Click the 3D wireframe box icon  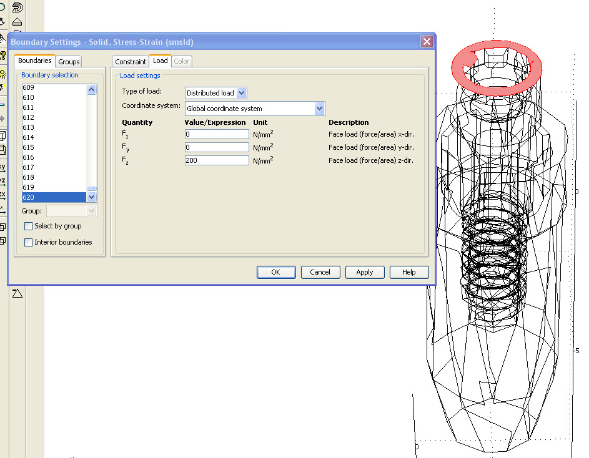click(2, 135)
